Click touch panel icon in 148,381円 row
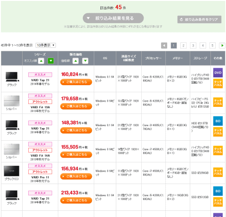Image resolution: width=226 pixels, height=217 pixels. [x=218, y=132]
